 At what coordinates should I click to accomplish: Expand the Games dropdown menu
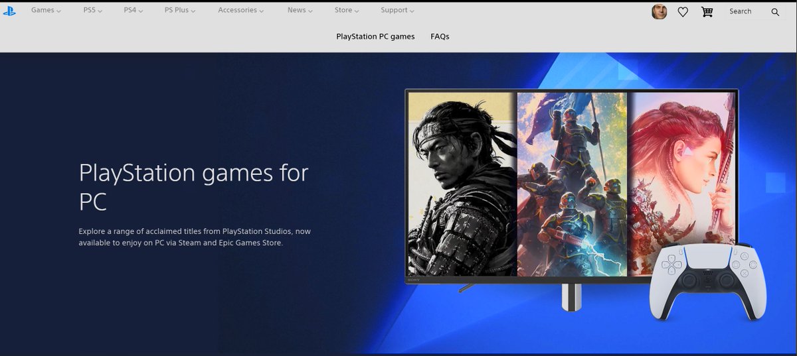click(46, 11)
